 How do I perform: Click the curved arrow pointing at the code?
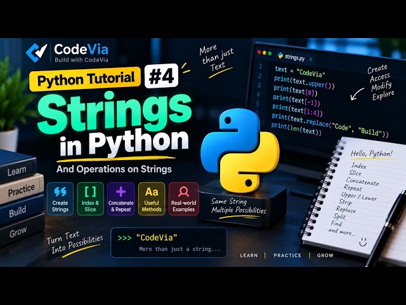[x=357, y=94]
